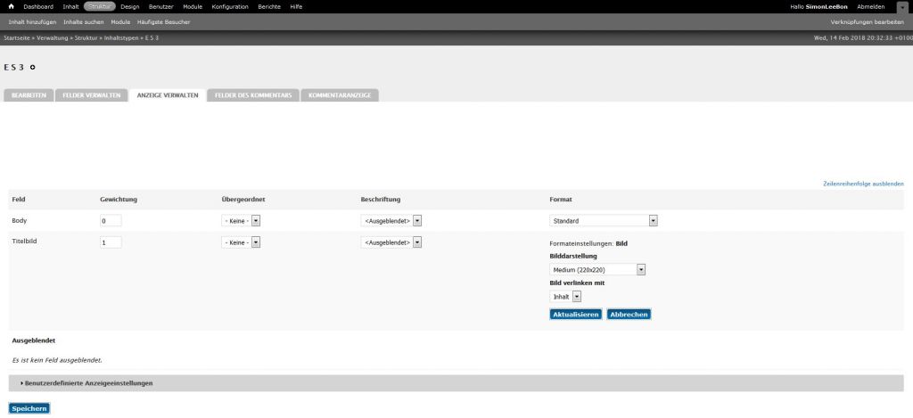Click the Aktualisieren button
The width and height of the screenshot is (913, 418).
tap(575, 315)
